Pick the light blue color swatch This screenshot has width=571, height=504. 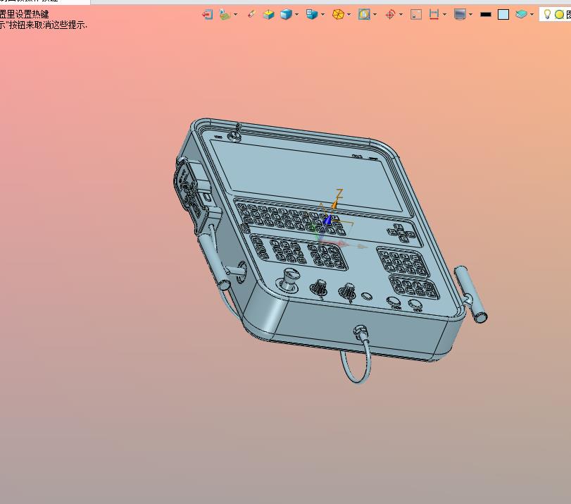503,14
